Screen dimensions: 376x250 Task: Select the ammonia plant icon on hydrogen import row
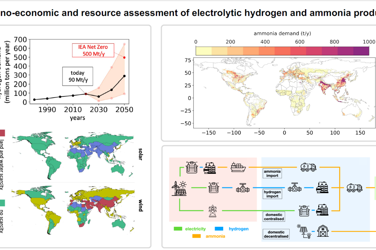(322, 187)
